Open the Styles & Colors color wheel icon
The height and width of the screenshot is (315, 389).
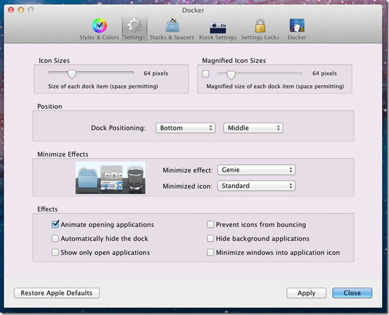[x=99, y=26]
